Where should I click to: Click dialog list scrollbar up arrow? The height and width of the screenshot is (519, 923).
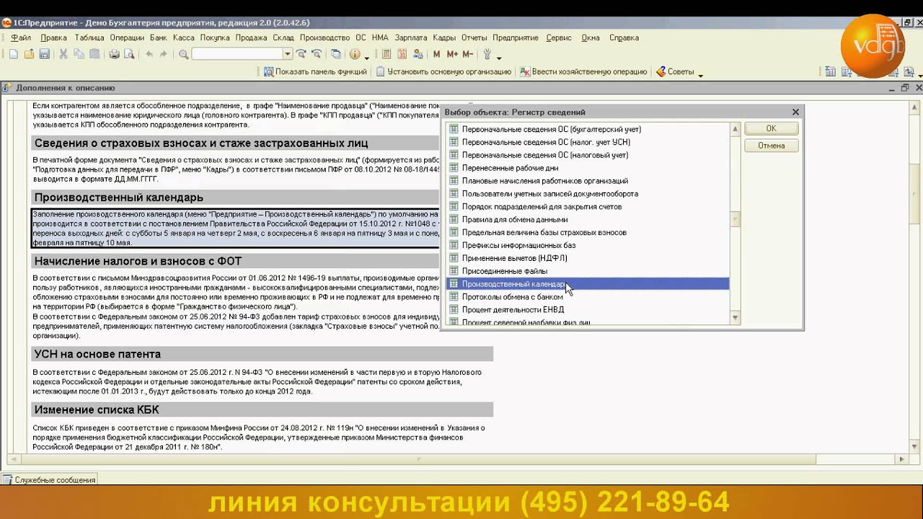(736, 129)
